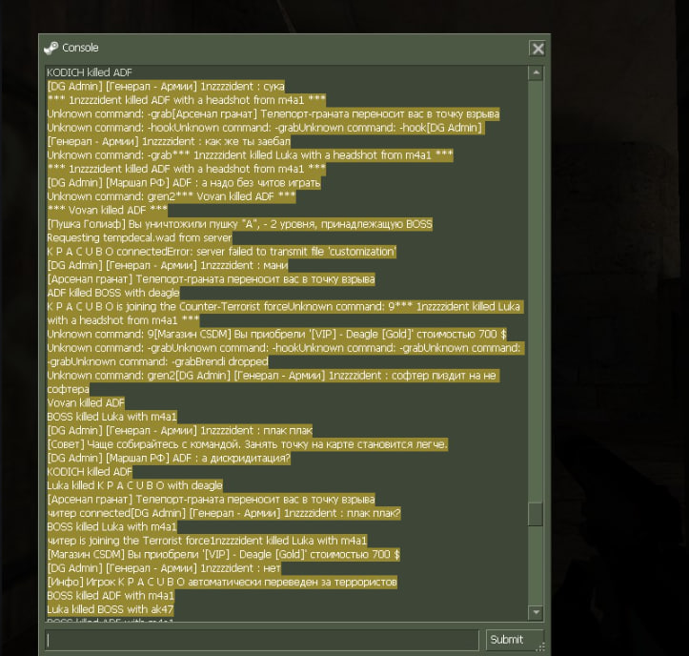Click the line starting with '[Совет]'
The image size is (689, 656).
(248, 444)
